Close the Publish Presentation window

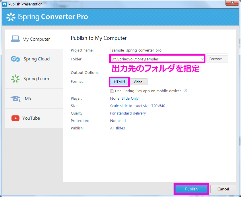(232, 3)
